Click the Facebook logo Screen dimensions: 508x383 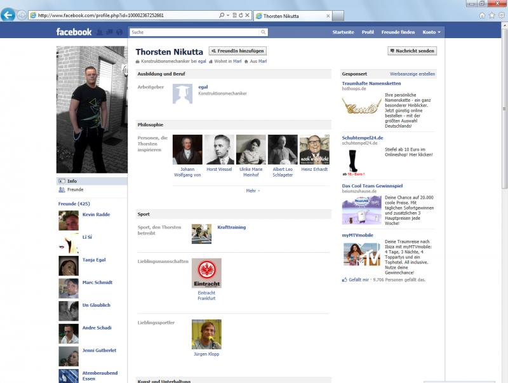click(74, 32)
